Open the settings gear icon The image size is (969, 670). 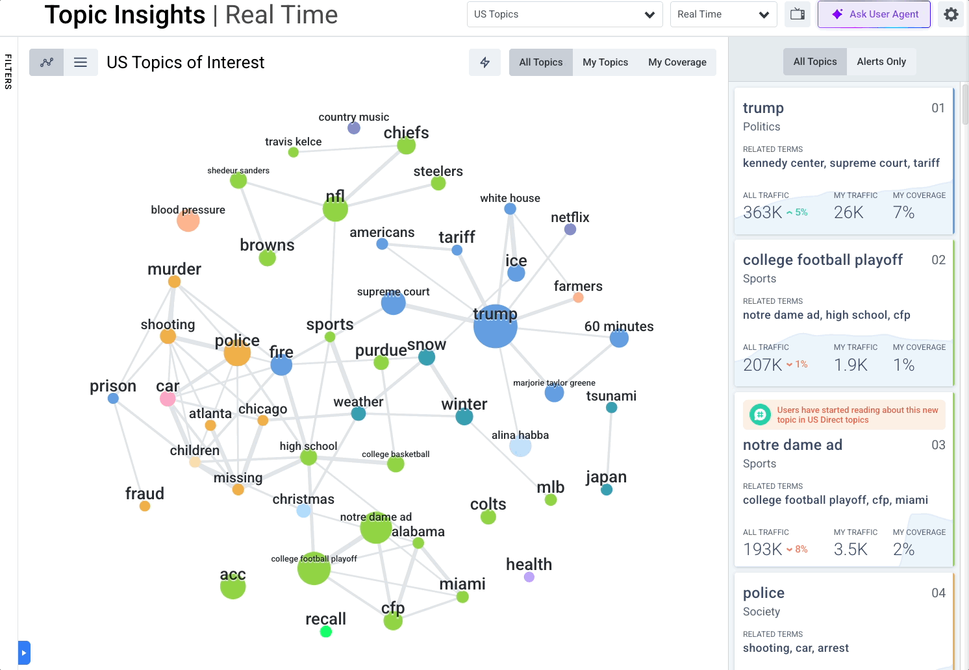(x=951, y=14)
